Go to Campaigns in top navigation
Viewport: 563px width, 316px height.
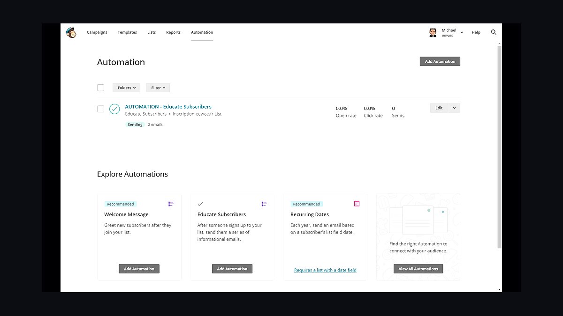point(97,32)
